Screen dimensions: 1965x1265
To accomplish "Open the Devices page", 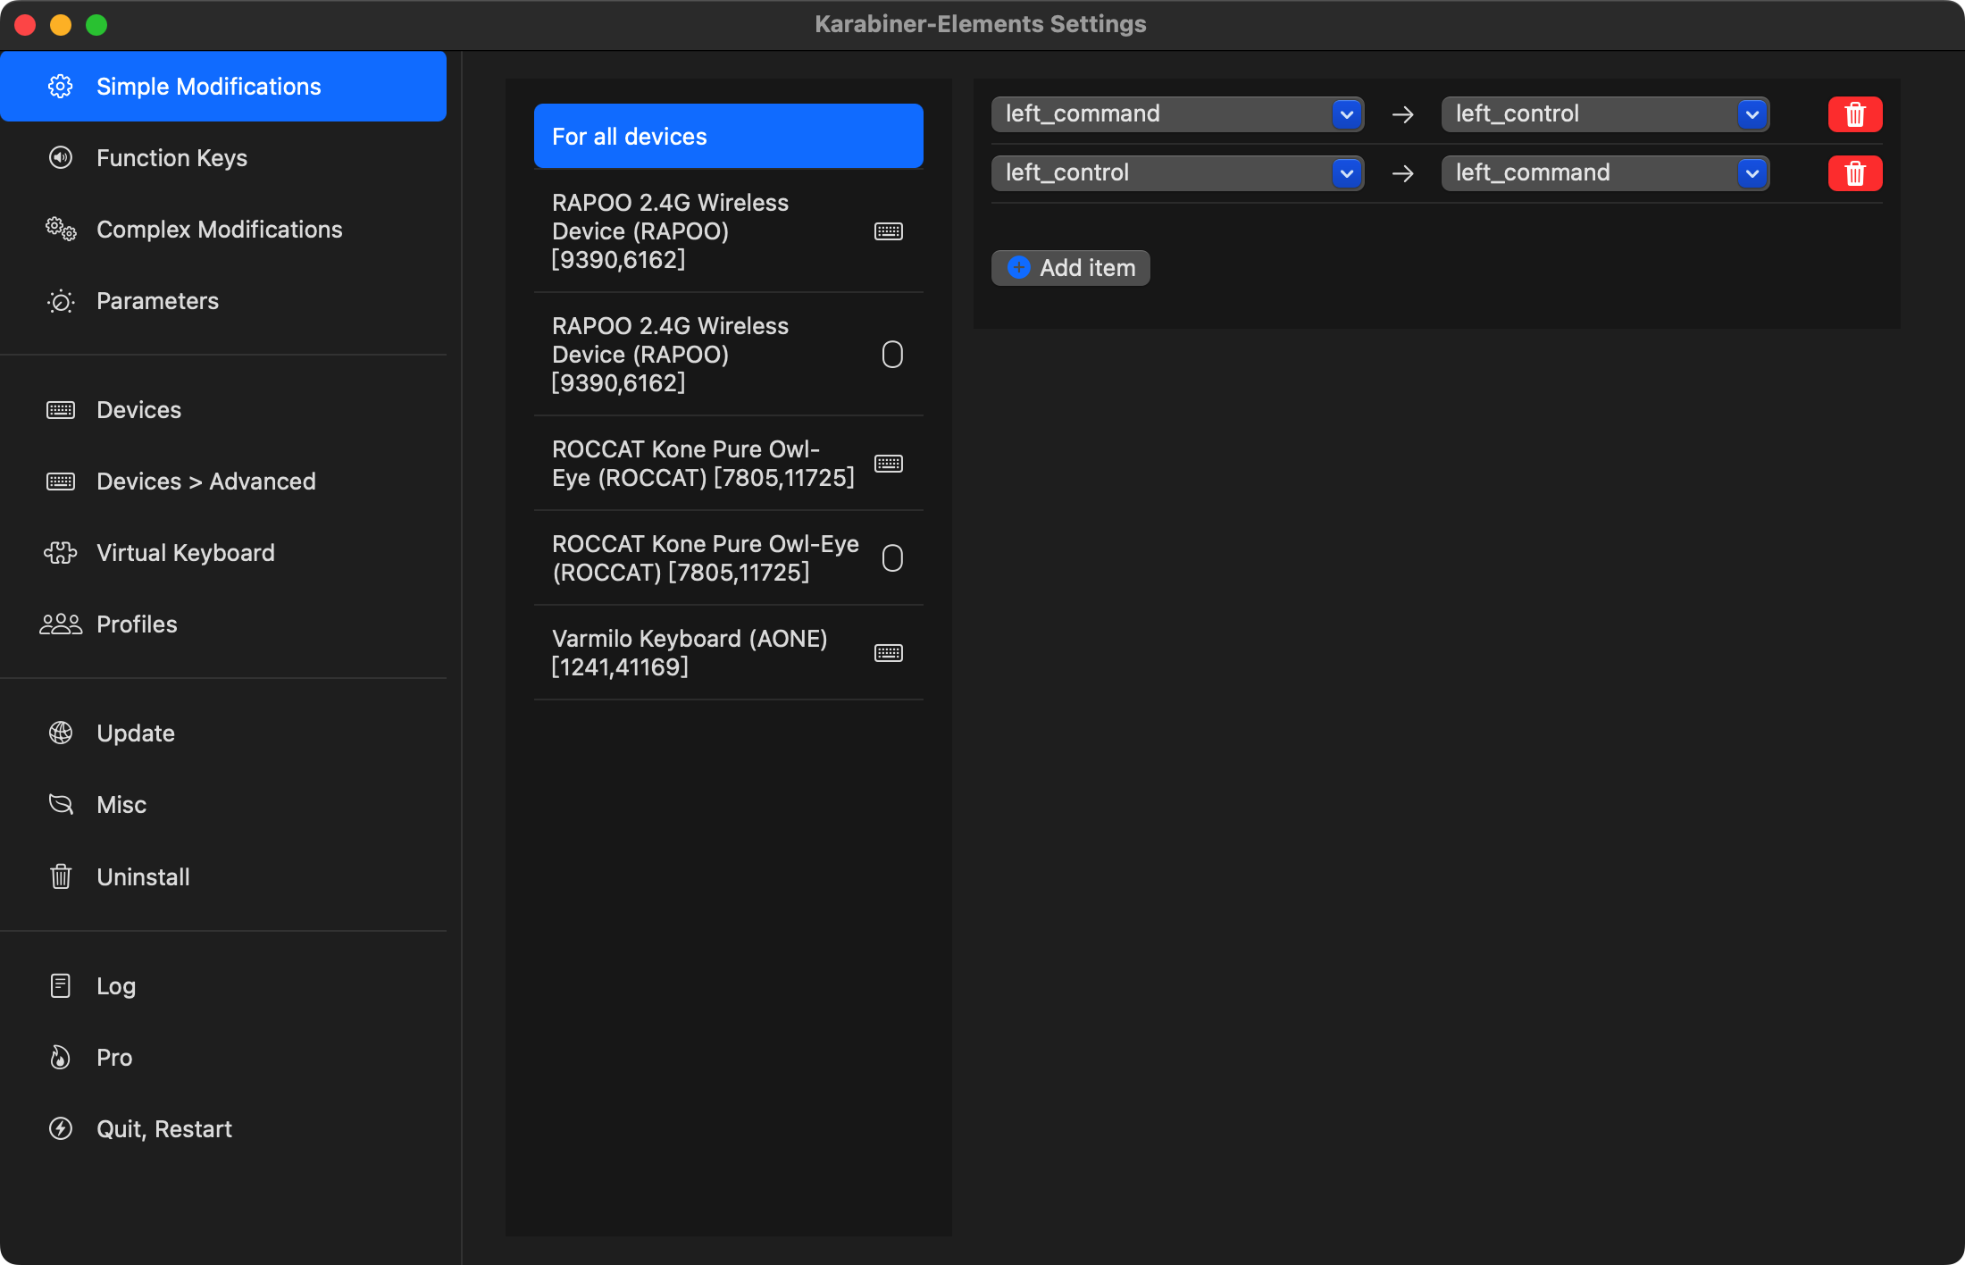I will (223, 410).
